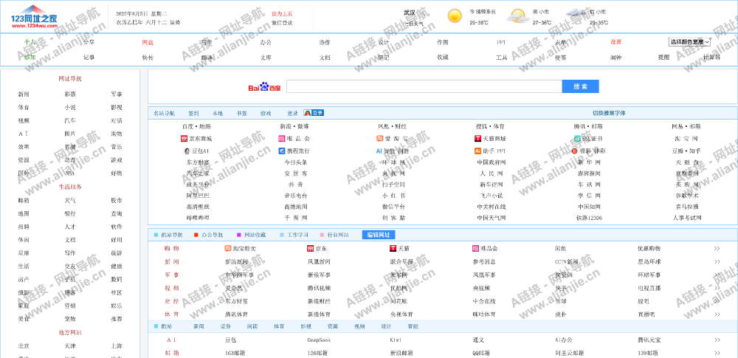
Task: Click the Baidu logo beside the search box
Action: (x=264, y=87)
